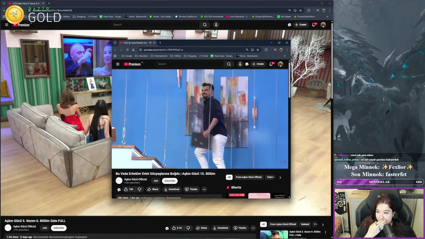Show more filter chips in back window
The width and height of the screenshot is (425, 239).
point(323,224)
